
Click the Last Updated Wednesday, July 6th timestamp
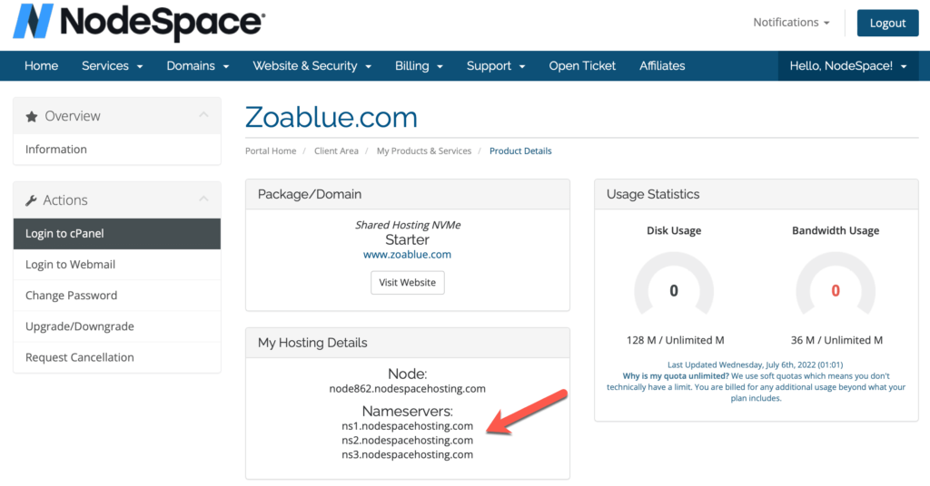(755, 364)
